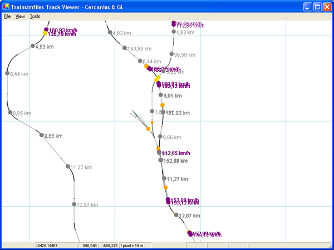Select the gray 96,56 km marker
334x250 pixels.
click(171, 54)
